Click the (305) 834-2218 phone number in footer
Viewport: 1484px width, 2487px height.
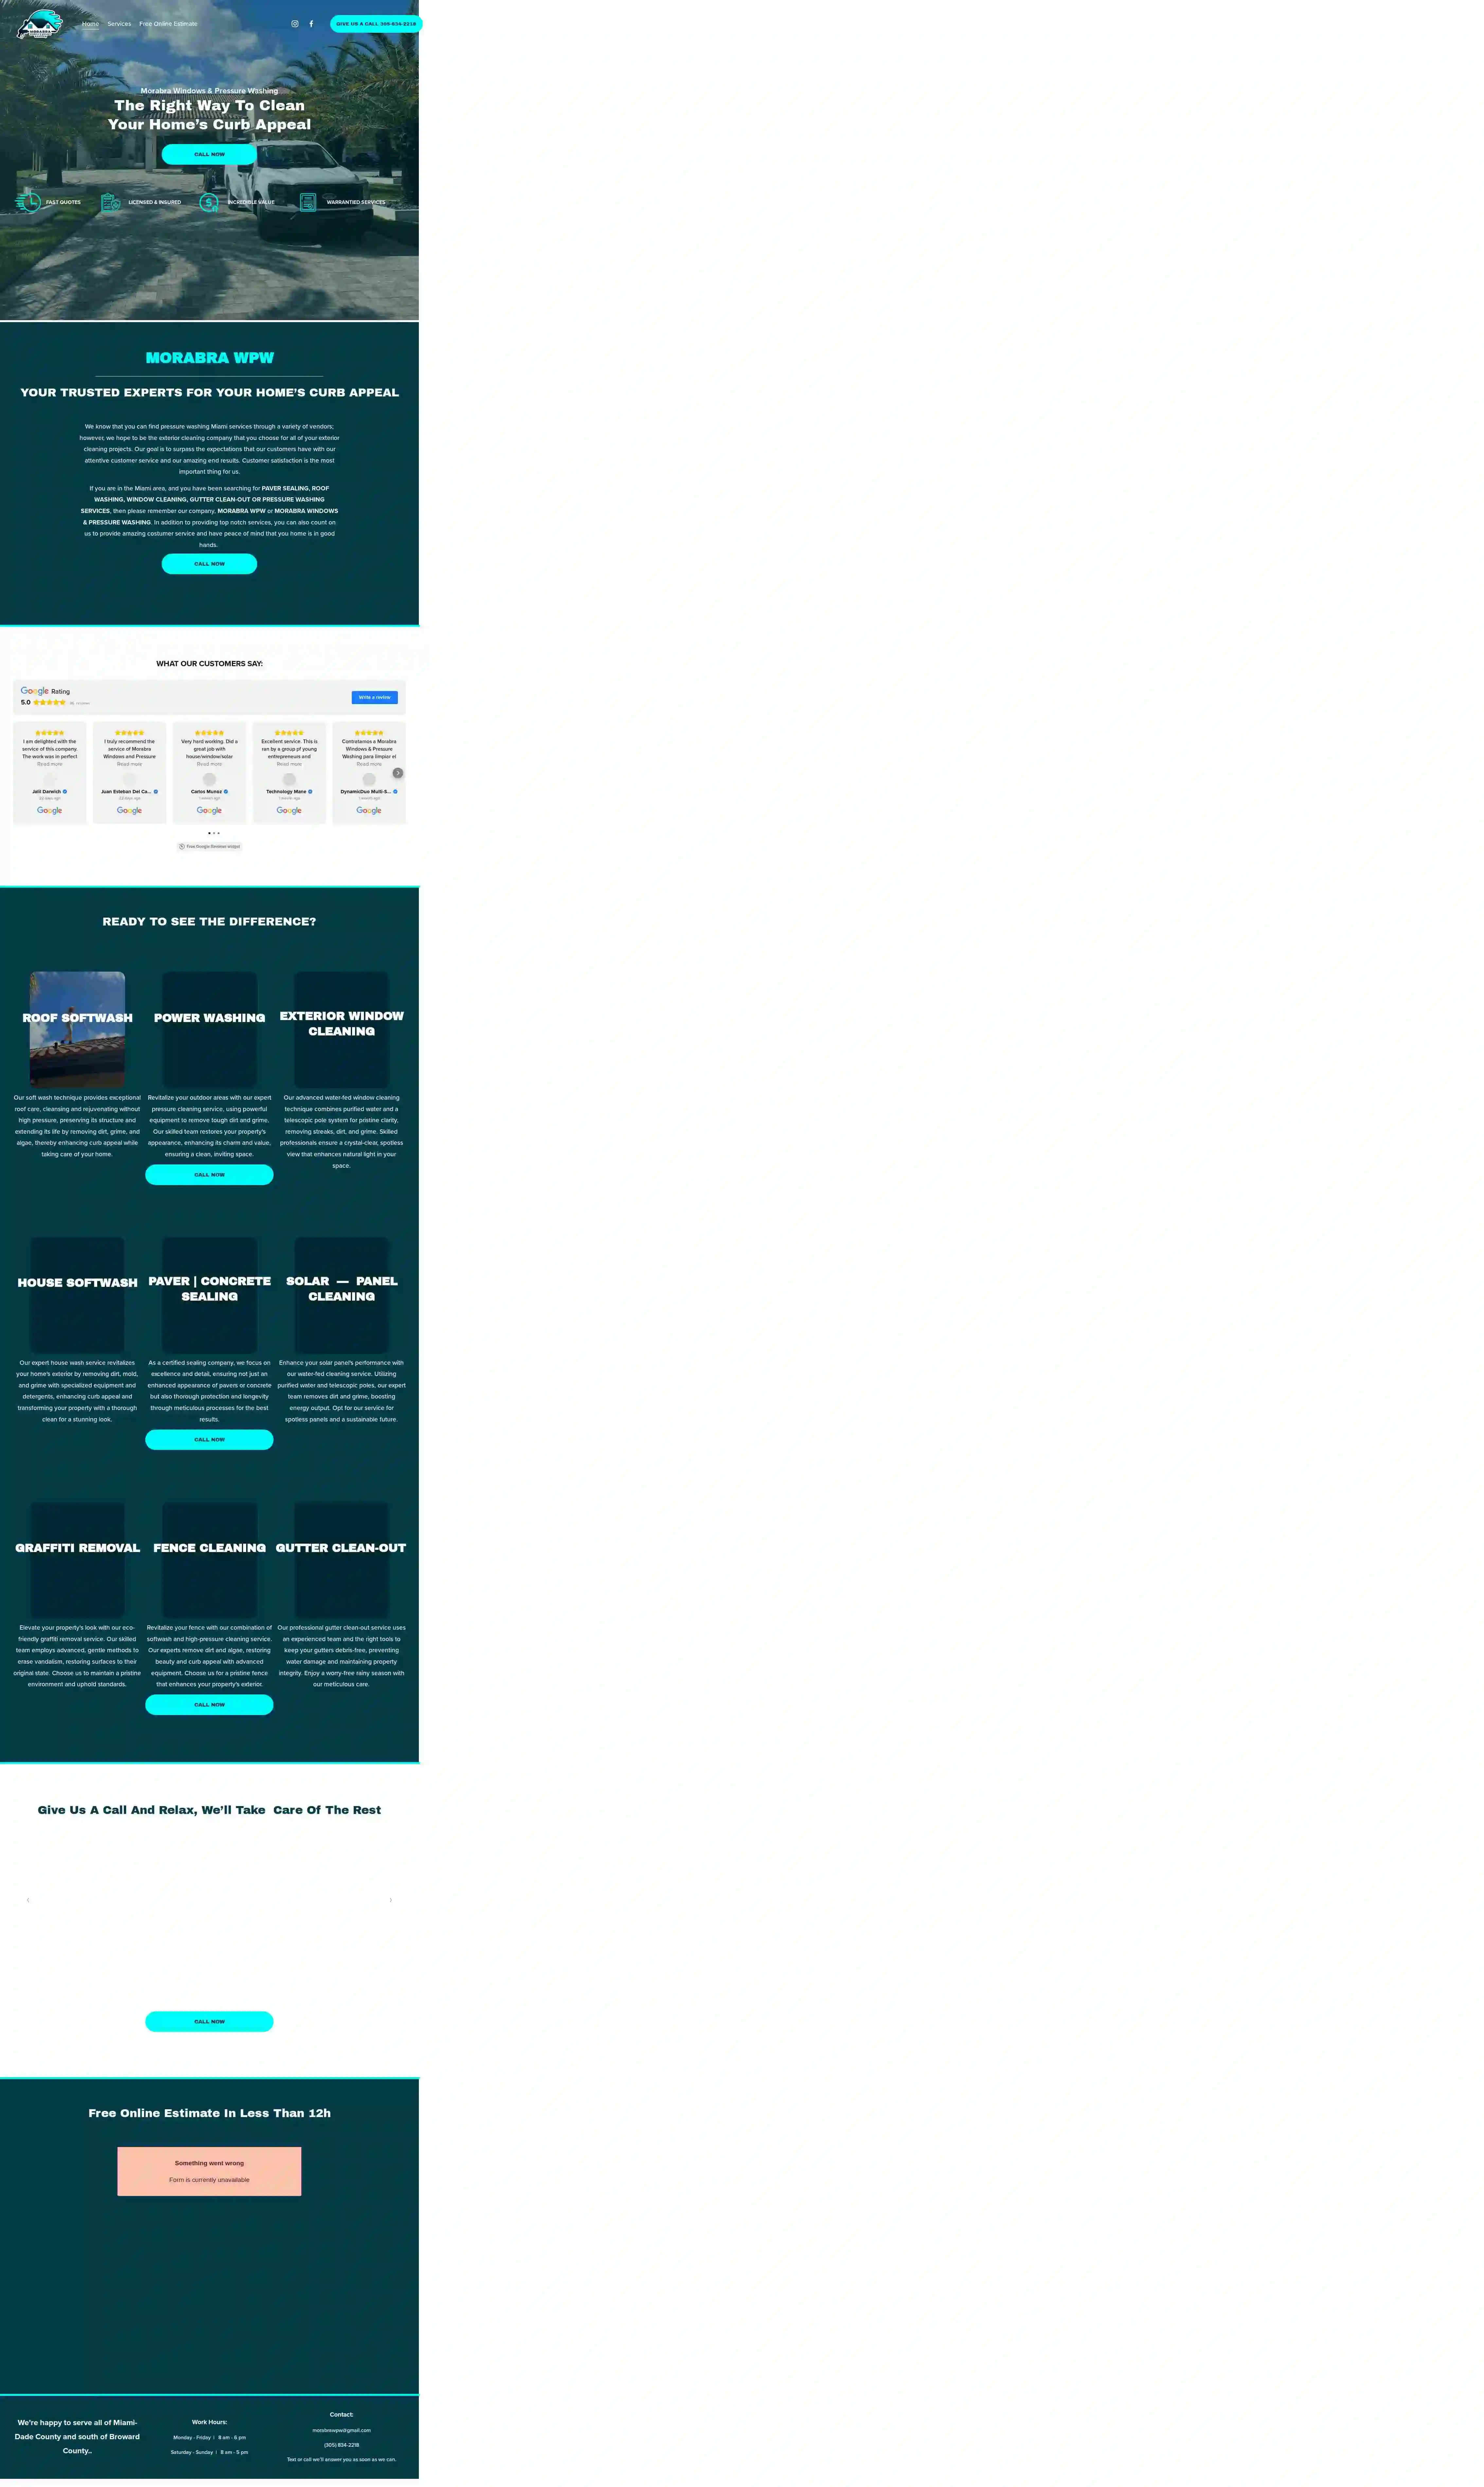pos(341,2445)
